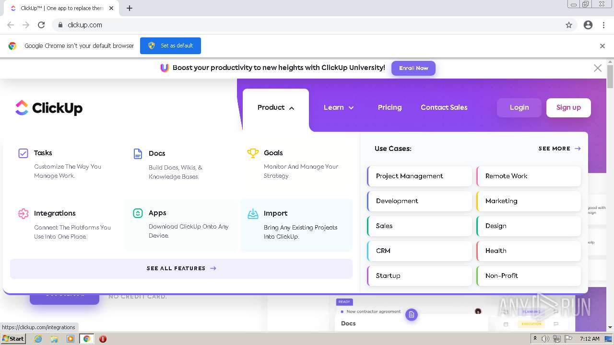Choose the Sales use case

pos(420,226)
